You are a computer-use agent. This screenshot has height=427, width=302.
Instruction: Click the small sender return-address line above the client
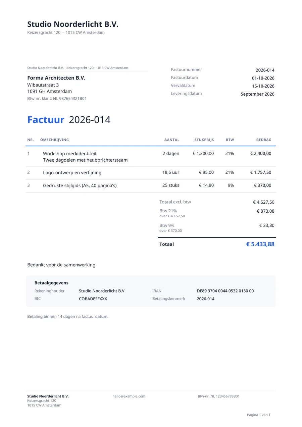pos(78,68)
